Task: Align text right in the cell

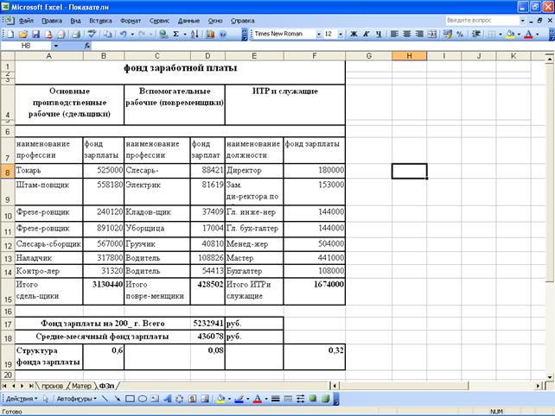Action: (419, 35)
